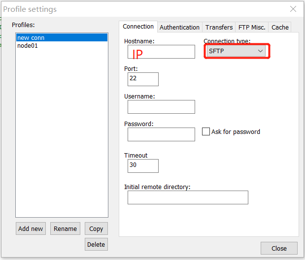Delete the selected profile

(96, 244)
